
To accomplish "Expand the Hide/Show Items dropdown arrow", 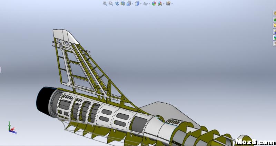I will click(149, 4).
